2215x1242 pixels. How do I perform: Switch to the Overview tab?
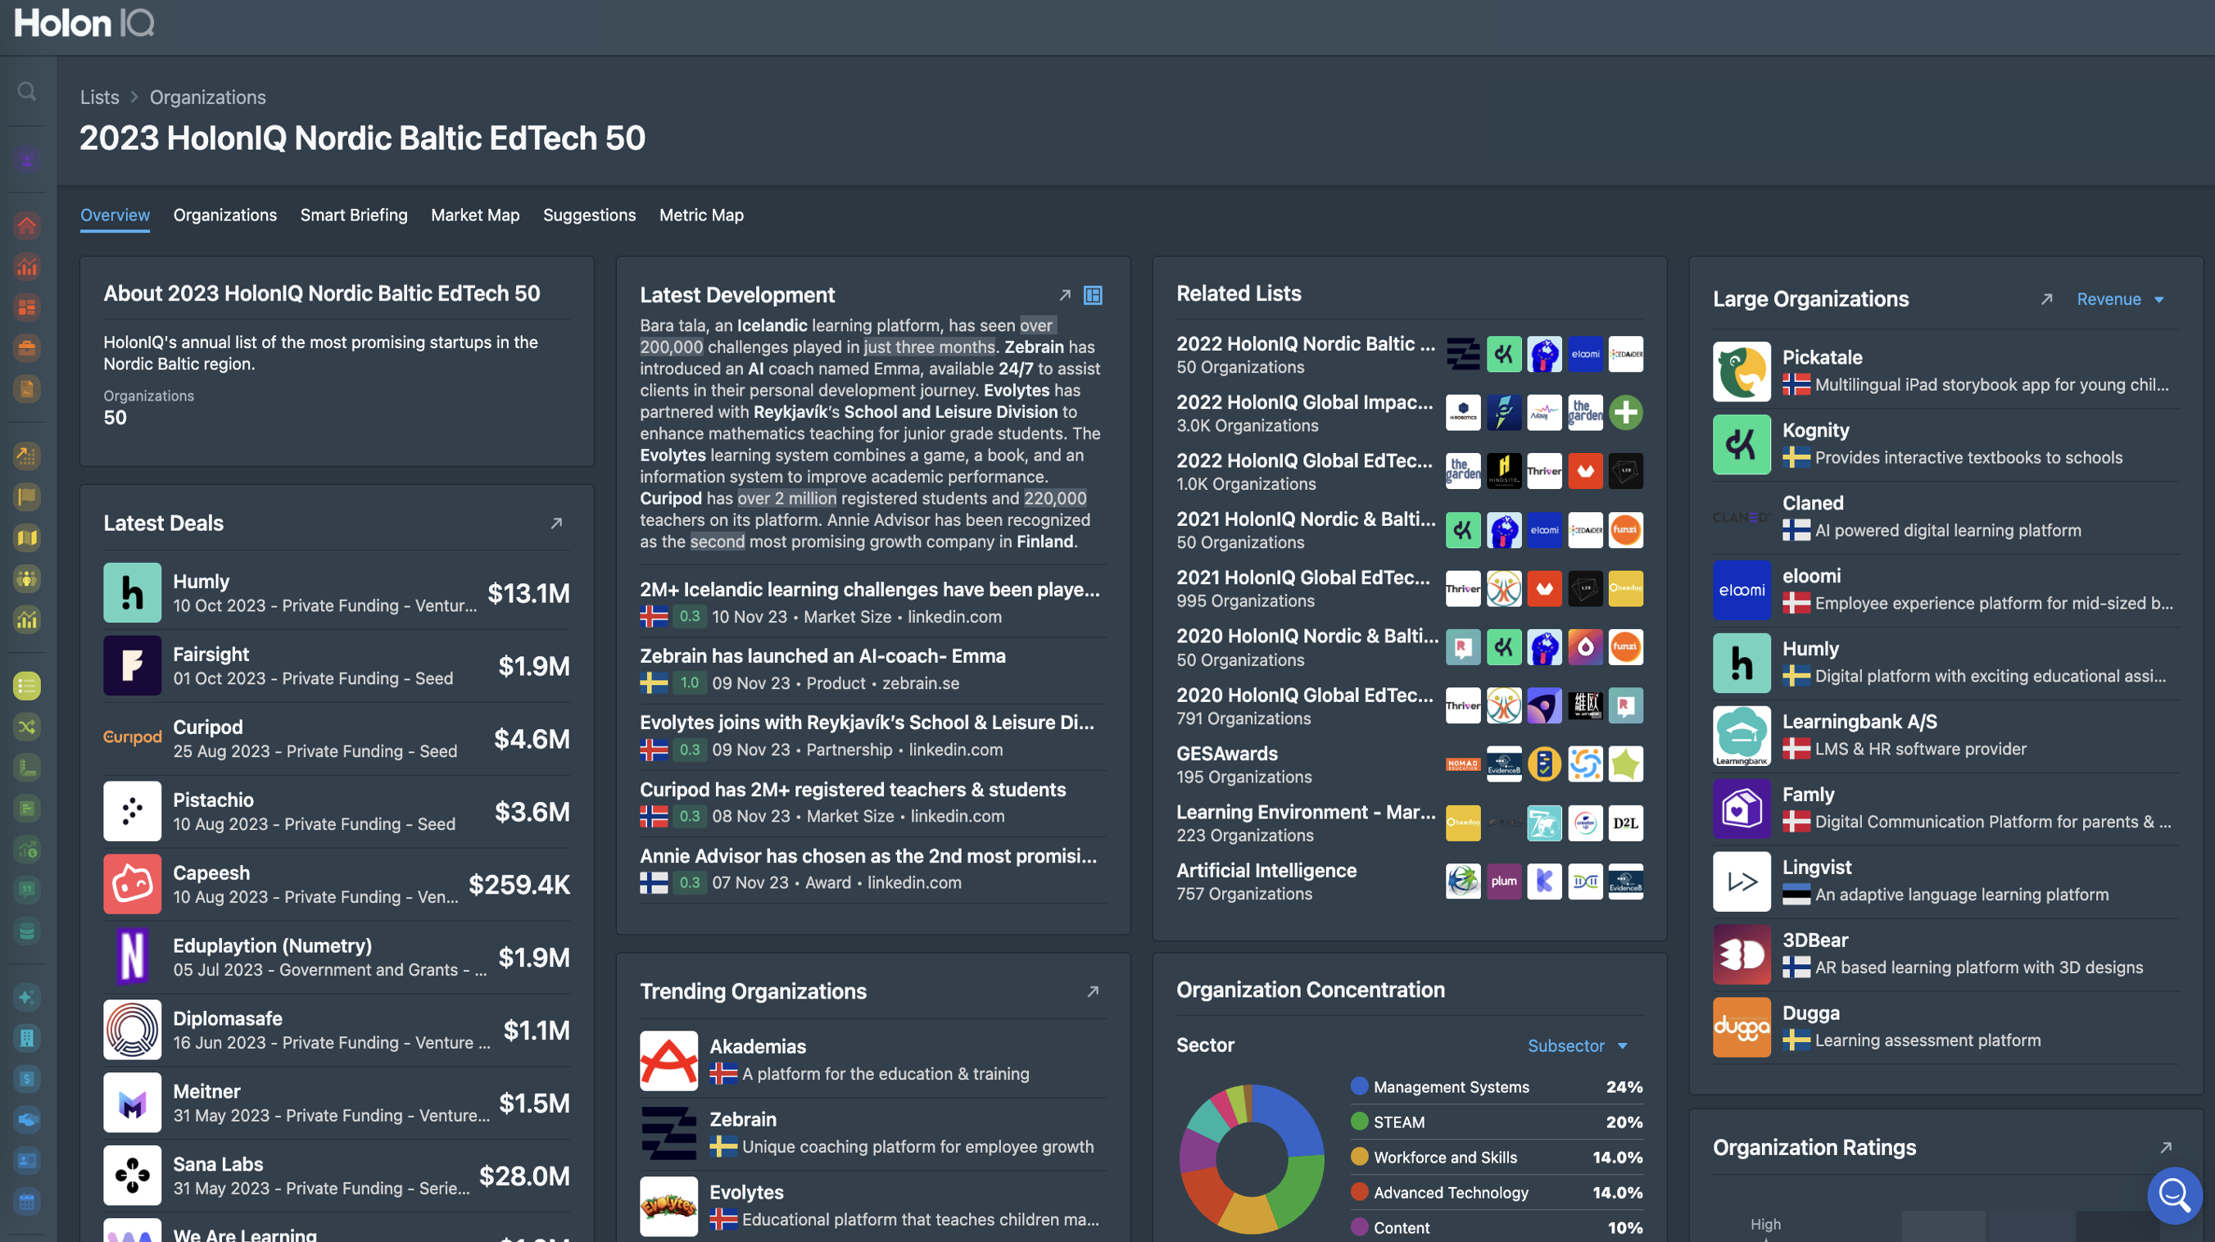coord(115,215)
